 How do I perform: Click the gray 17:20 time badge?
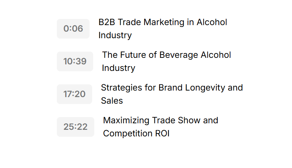(75, 94)
